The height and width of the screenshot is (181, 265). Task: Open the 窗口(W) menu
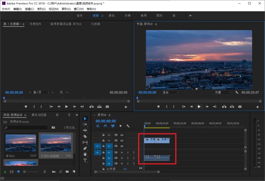coord(79,9)
